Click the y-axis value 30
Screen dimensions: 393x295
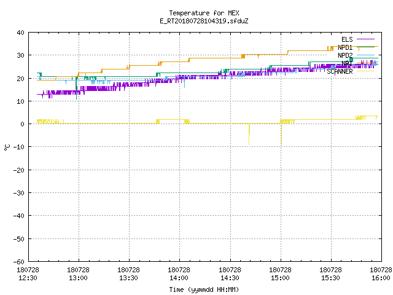tap(20, 55)
